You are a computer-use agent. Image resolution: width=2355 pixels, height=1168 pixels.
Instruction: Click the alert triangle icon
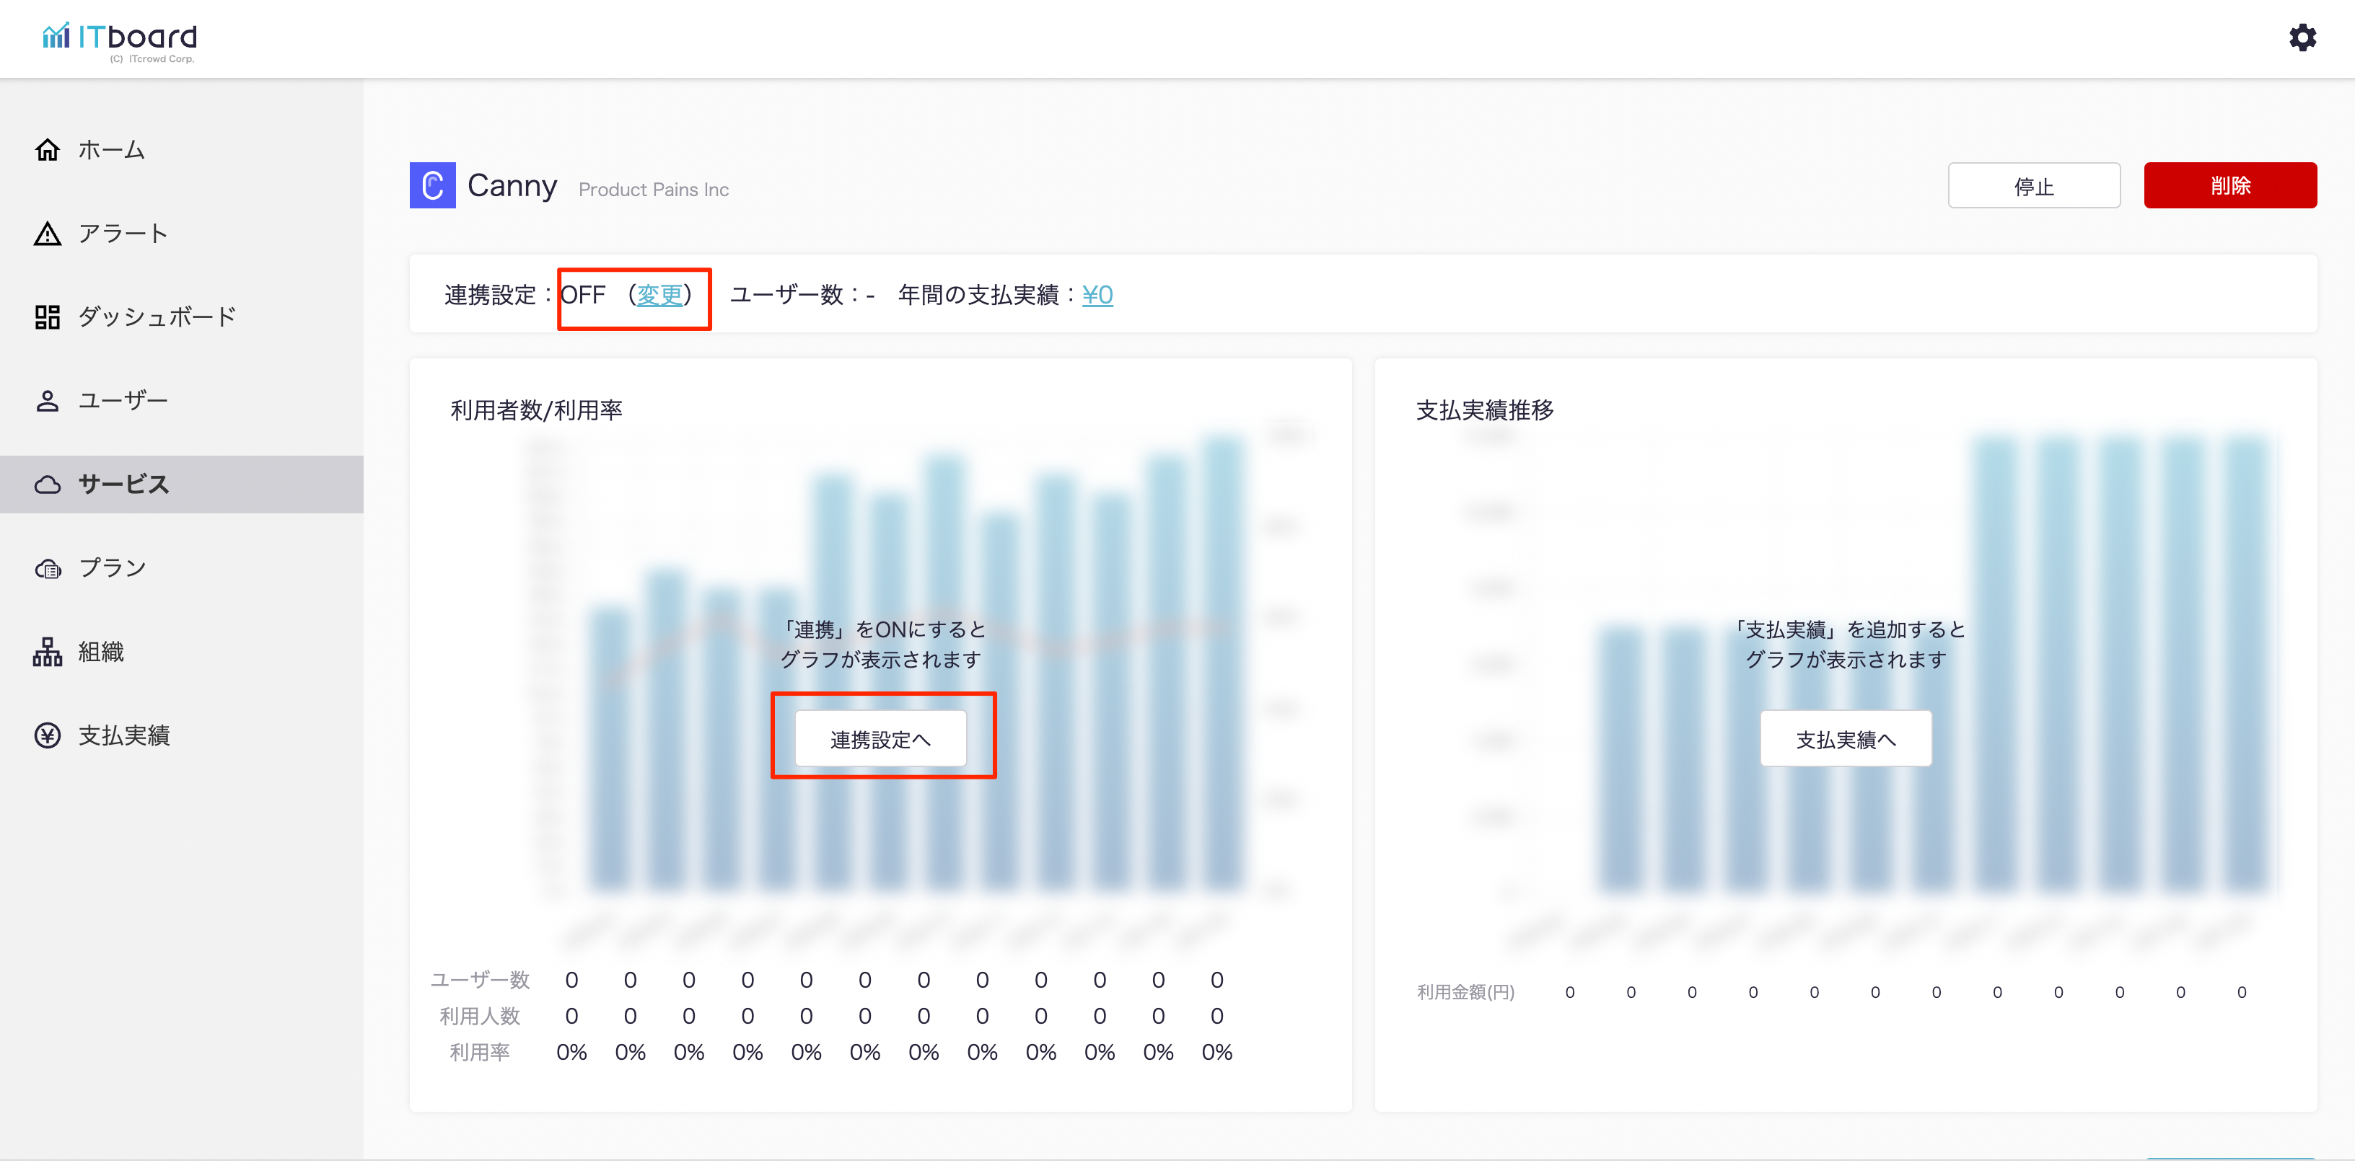[x=48, y=234]
